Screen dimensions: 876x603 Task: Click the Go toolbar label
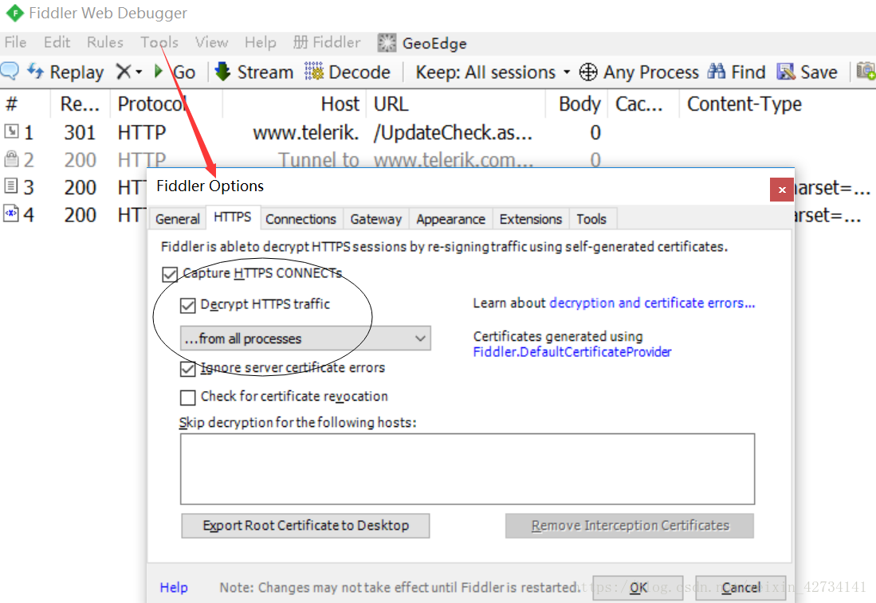pos(184,72)
